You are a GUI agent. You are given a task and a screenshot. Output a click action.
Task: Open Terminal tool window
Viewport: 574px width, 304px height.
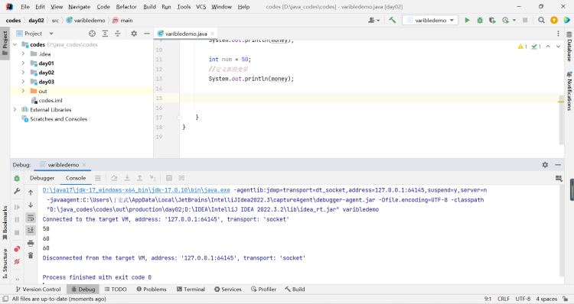click(x=191, y=289)
